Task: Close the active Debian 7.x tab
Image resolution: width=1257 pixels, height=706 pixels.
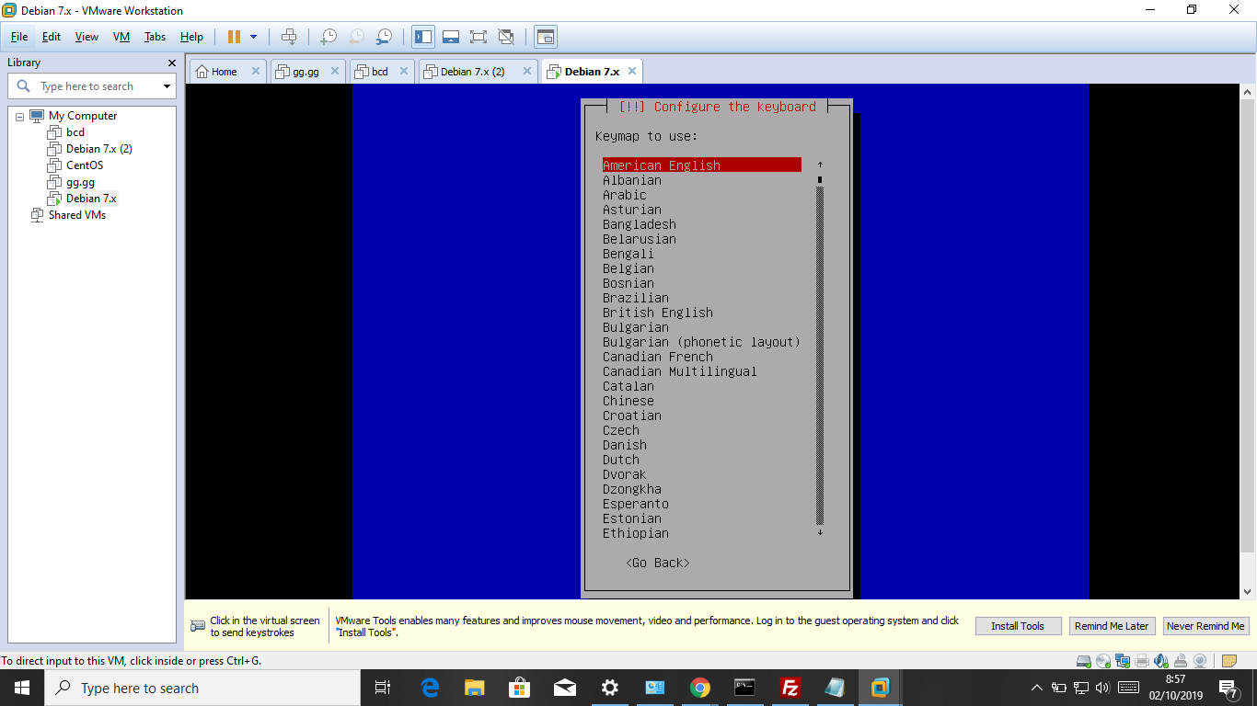Action: click(631, 71)
